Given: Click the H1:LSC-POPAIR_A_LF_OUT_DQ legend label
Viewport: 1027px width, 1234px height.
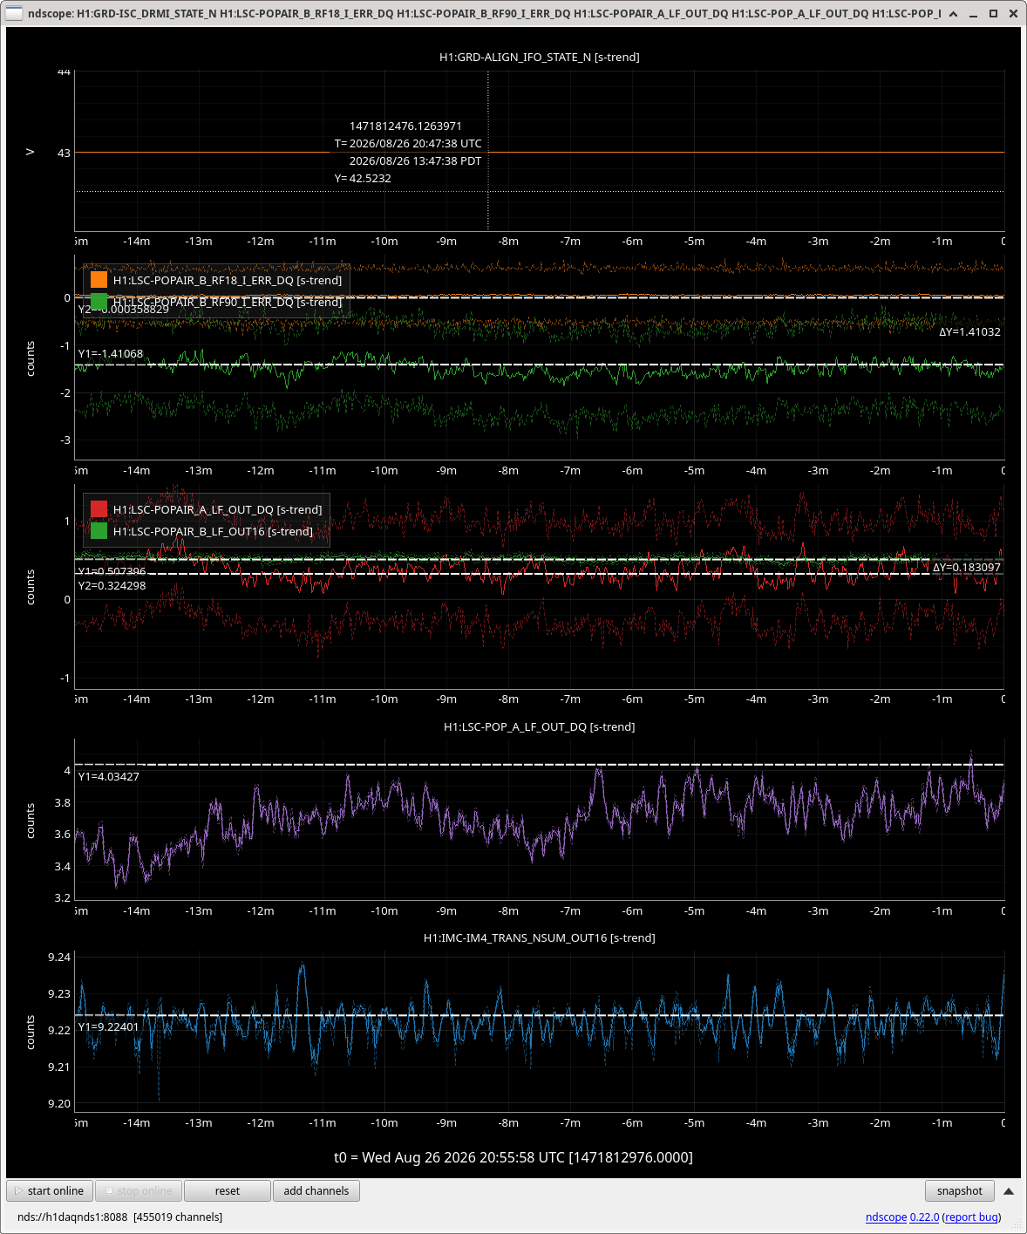Looking at the screenshot, I should (x=217, y=509).
